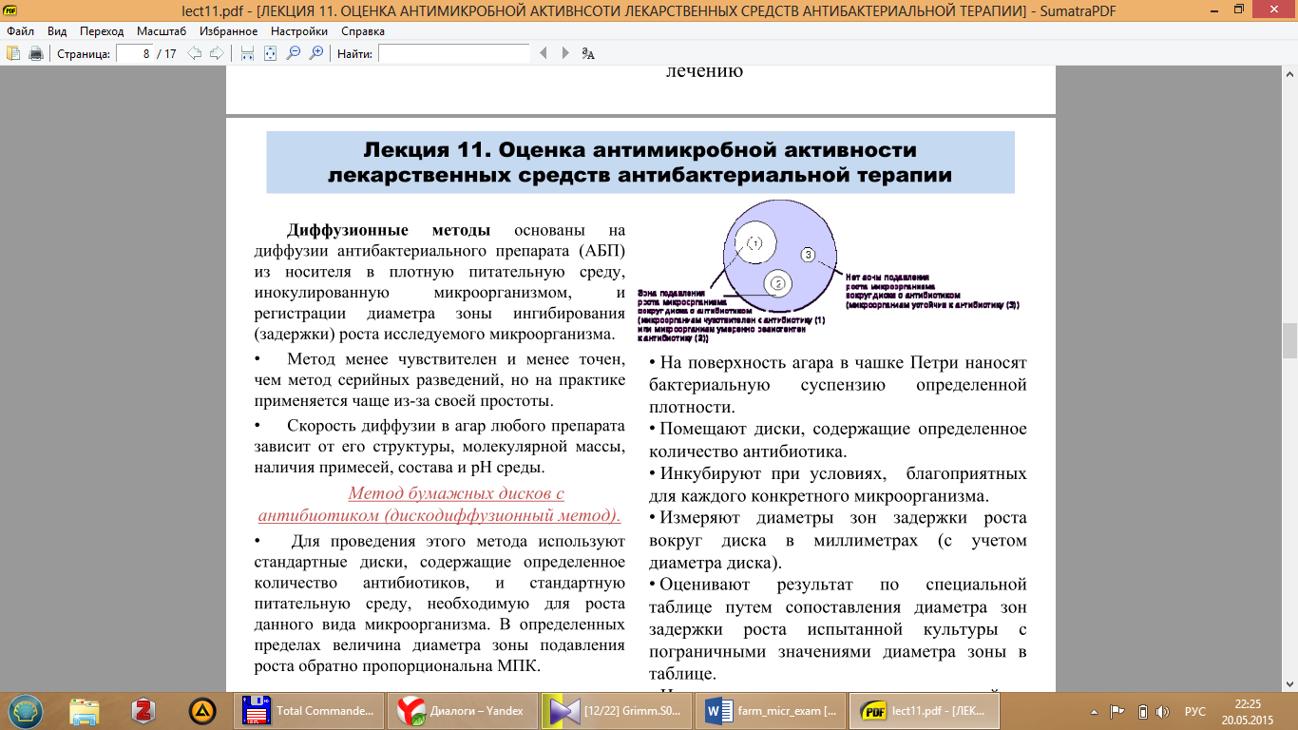Click the Open file toolbar icon
Screen dimensions: 1298x730
(13, 53)
